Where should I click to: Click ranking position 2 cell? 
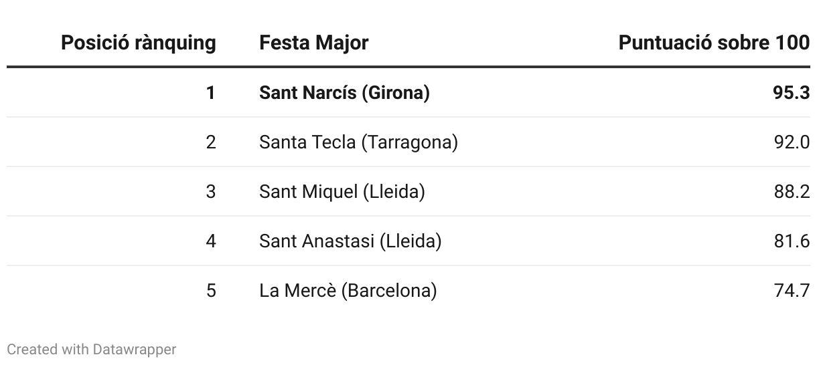coord(211,142)
